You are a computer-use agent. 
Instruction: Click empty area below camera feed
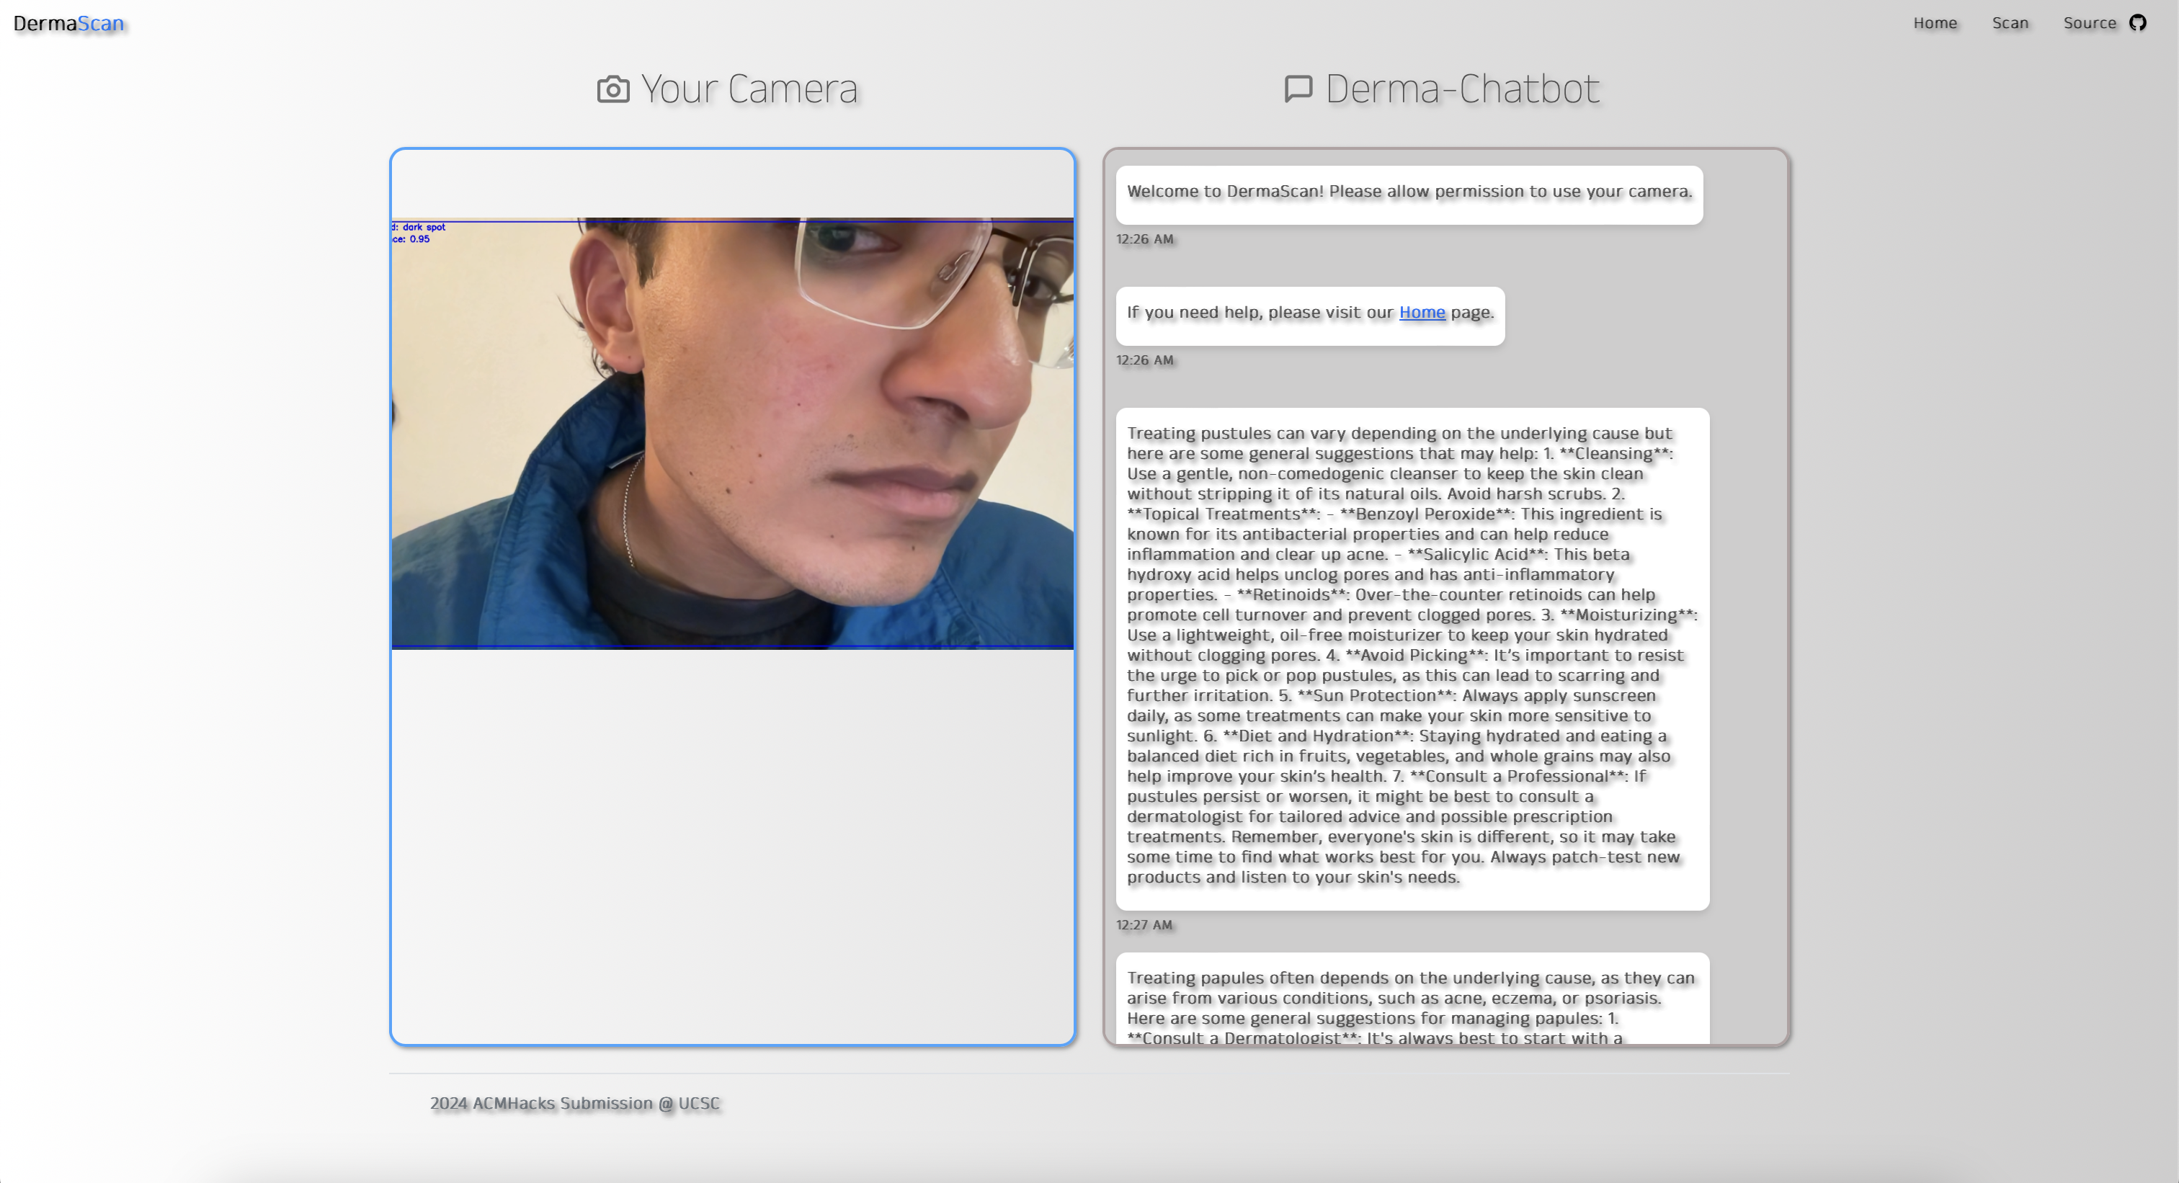click(733, 846)
